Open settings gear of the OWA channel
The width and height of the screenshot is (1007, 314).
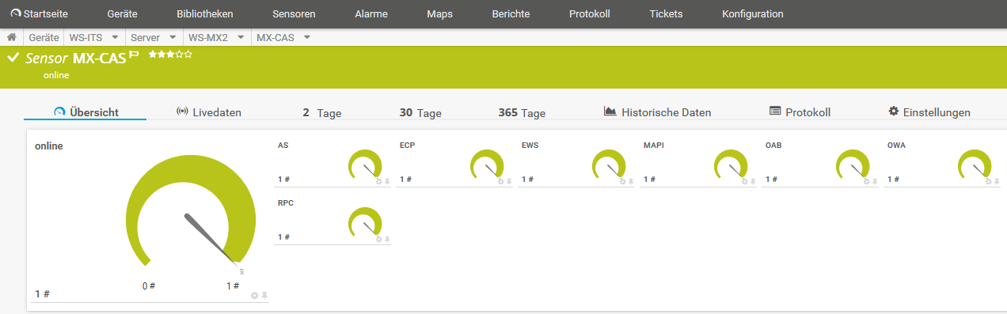pos(988,182)
